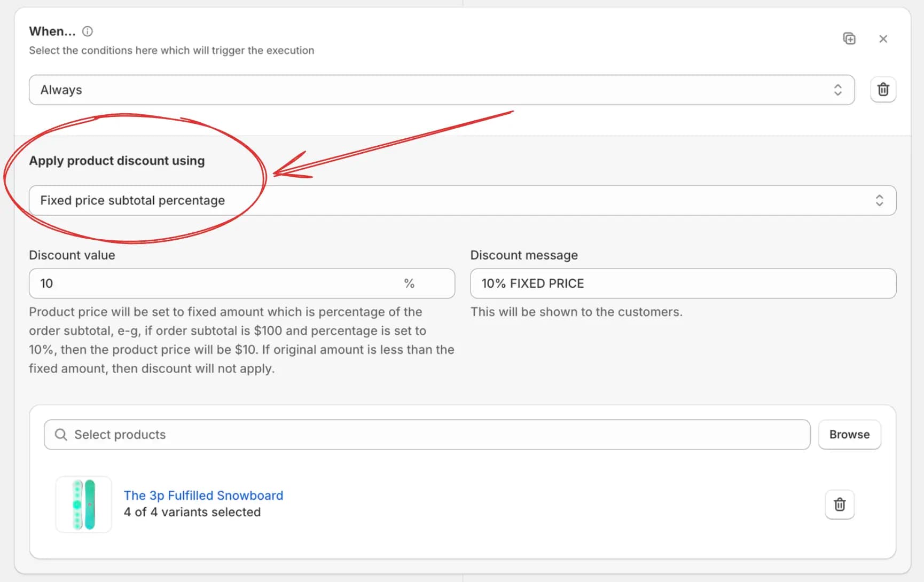
Task: Click the search magnifier in Select products
Action: click(61, 434)
